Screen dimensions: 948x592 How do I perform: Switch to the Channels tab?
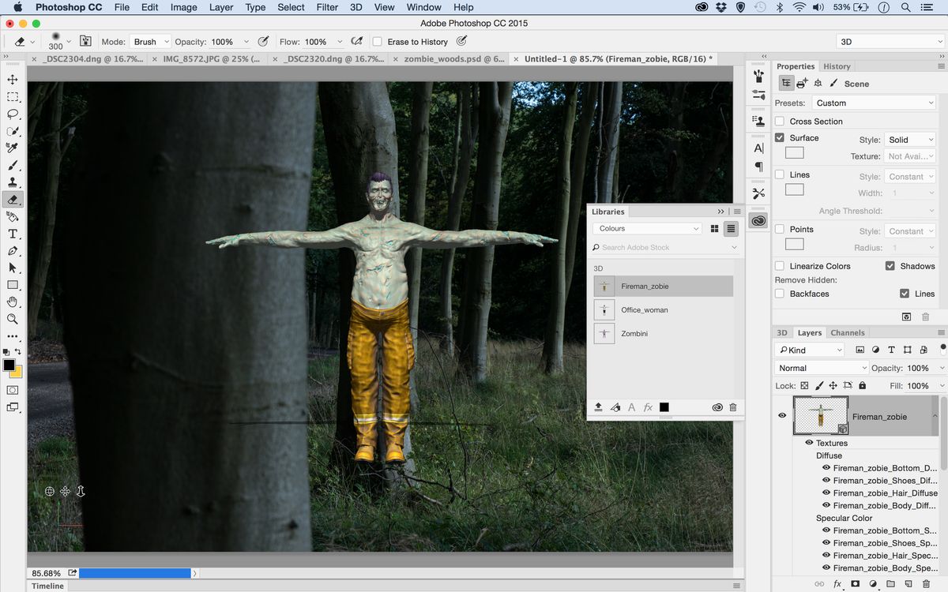[847, 332]
